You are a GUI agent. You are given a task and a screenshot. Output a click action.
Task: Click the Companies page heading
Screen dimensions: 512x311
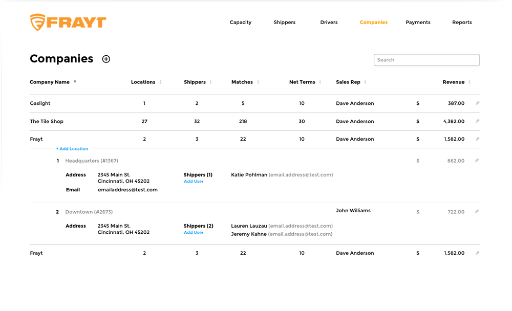[x=61, y=59]
